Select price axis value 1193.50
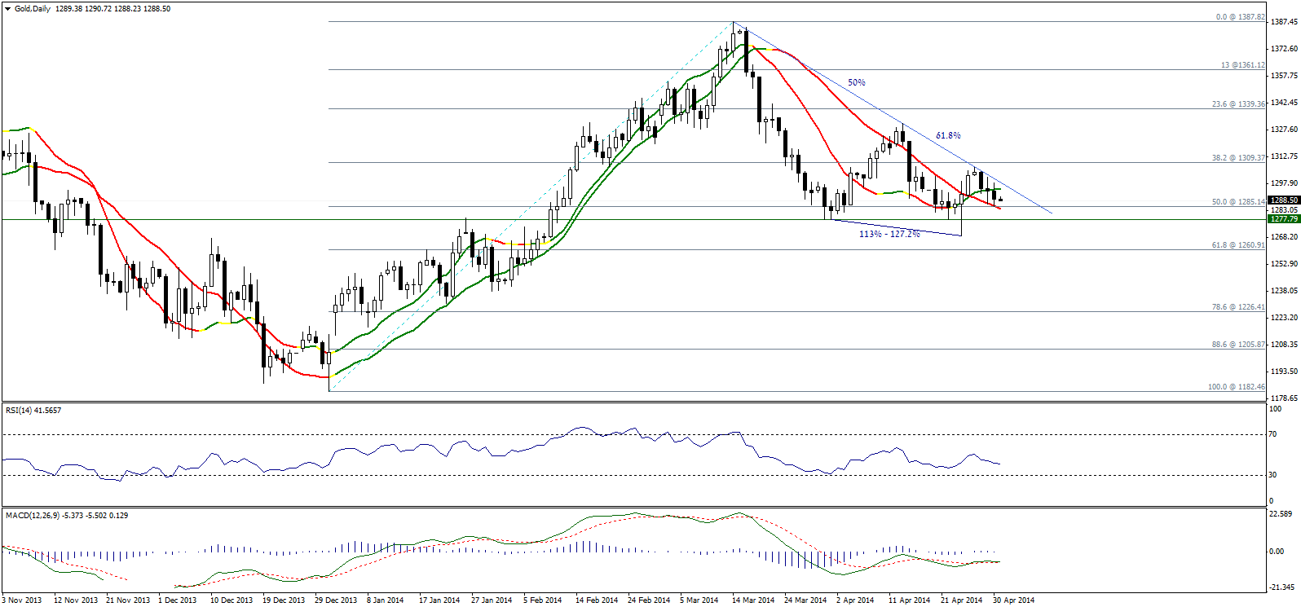 (x=1285, y=372)
